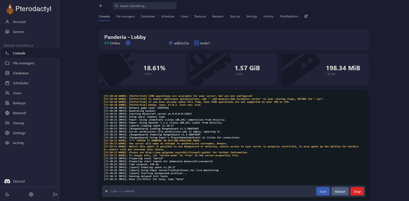409x201 pixels.
Task: Click the 'Done (12.925s)!' console line
Action: (144, 179)
